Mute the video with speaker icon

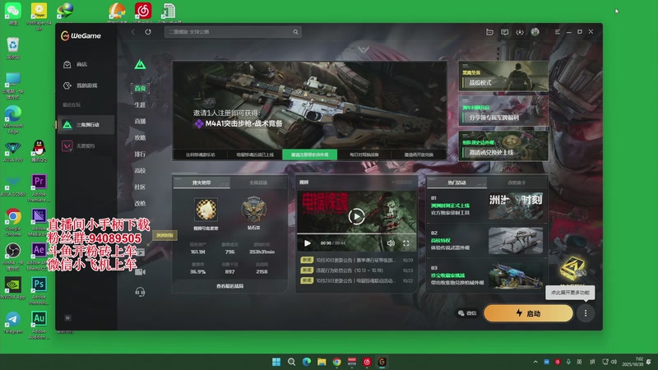(x=391, y=243)
